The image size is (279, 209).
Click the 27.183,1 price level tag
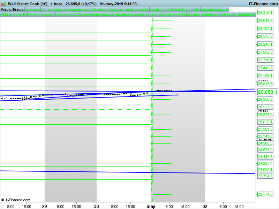pyautogui.click(x=265, y=76)
